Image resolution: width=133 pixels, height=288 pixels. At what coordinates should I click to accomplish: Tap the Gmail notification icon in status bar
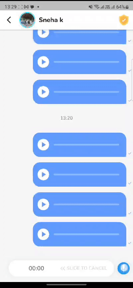pos(26,7)
